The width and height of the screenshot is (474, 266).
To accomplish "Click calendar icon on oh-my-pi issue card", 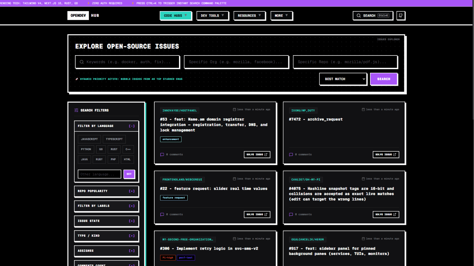I will pyautogui.click(x=363, y=179).
